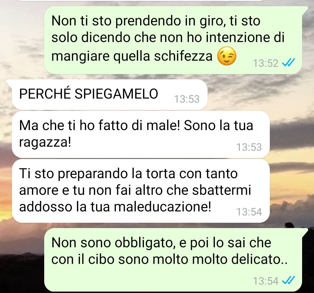Select the 'Non ti sto prendendo in giro' message

pyautogui.click(x=173, y=40)
